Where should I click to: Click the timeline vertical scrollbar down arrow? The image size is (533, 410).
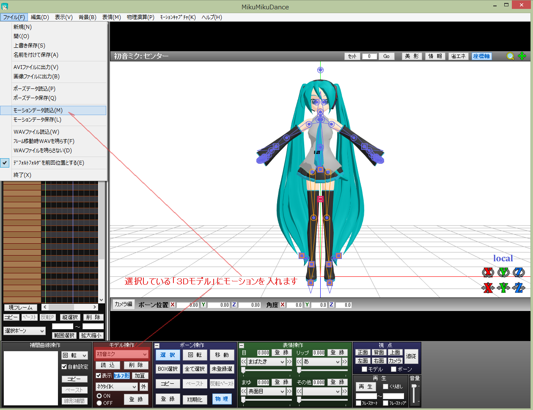(101, 300)
